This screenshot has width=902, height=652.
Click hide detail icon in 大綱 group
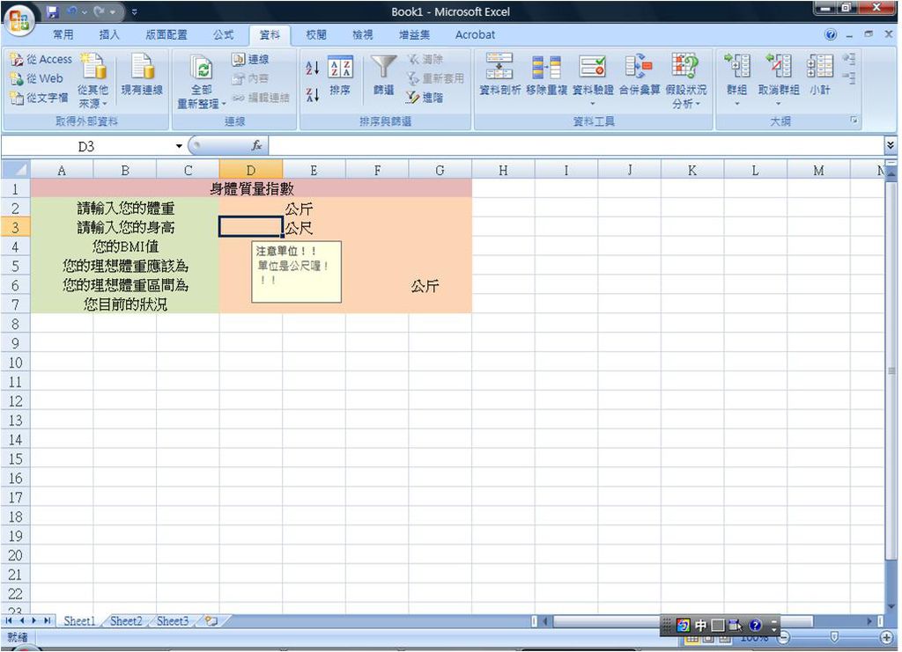(848, 78)
